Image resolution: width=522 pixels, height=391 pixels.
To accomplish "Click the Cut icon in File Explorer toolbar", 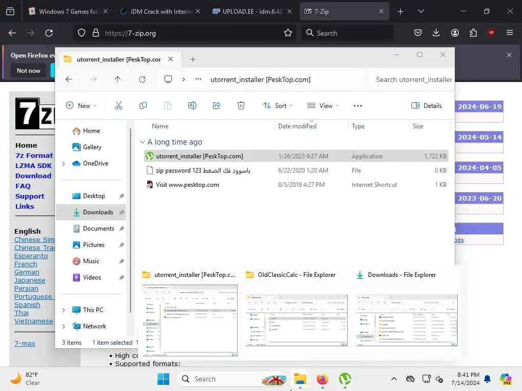I will click(x=118, y=106).
